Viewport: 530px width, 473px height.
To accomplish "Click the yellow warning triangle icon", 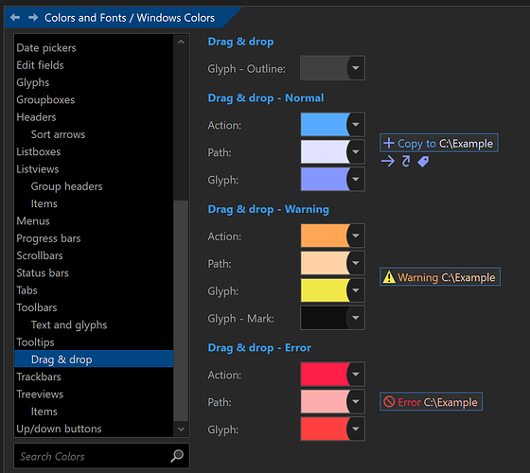I will pos(389,277).
